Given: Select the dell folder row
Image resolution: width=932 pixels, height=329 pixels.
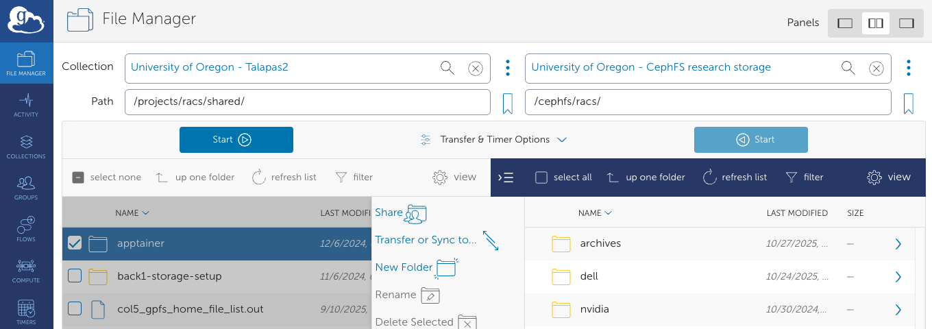Looking at the screenshot, I should pos(720,276).
